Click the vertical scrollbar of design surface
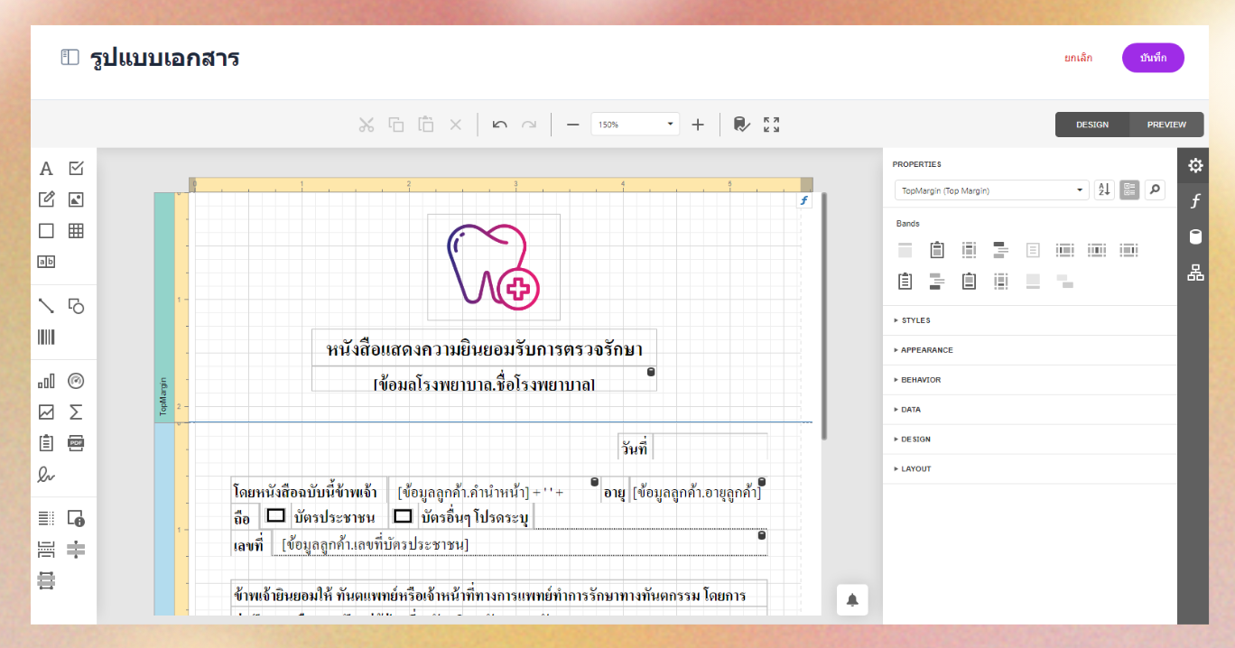1235x648 pixels. (823, 316)
